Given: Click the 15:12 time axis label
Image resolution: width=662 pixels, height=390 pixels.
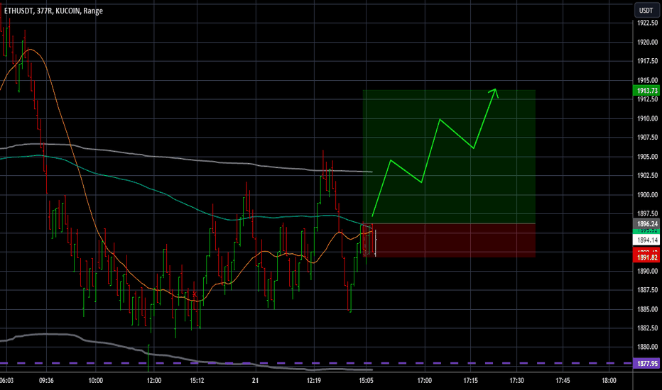Looking at the screenshot, I should 197,381.
